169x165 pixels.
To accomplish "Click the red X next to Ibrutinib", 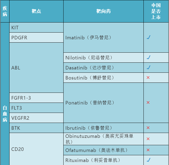I will (x=148, y=128).
